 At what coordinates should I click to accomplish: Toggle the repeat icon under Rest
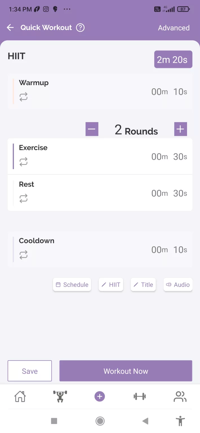point(23,198)
